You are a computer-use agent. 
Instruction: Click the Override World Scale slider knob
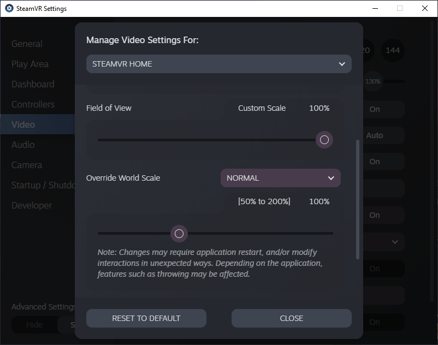click(x=179, y=234)
